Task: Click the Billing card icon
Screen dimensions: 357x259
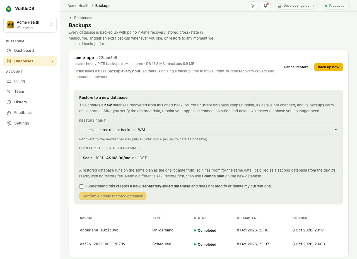Action: 9,81
